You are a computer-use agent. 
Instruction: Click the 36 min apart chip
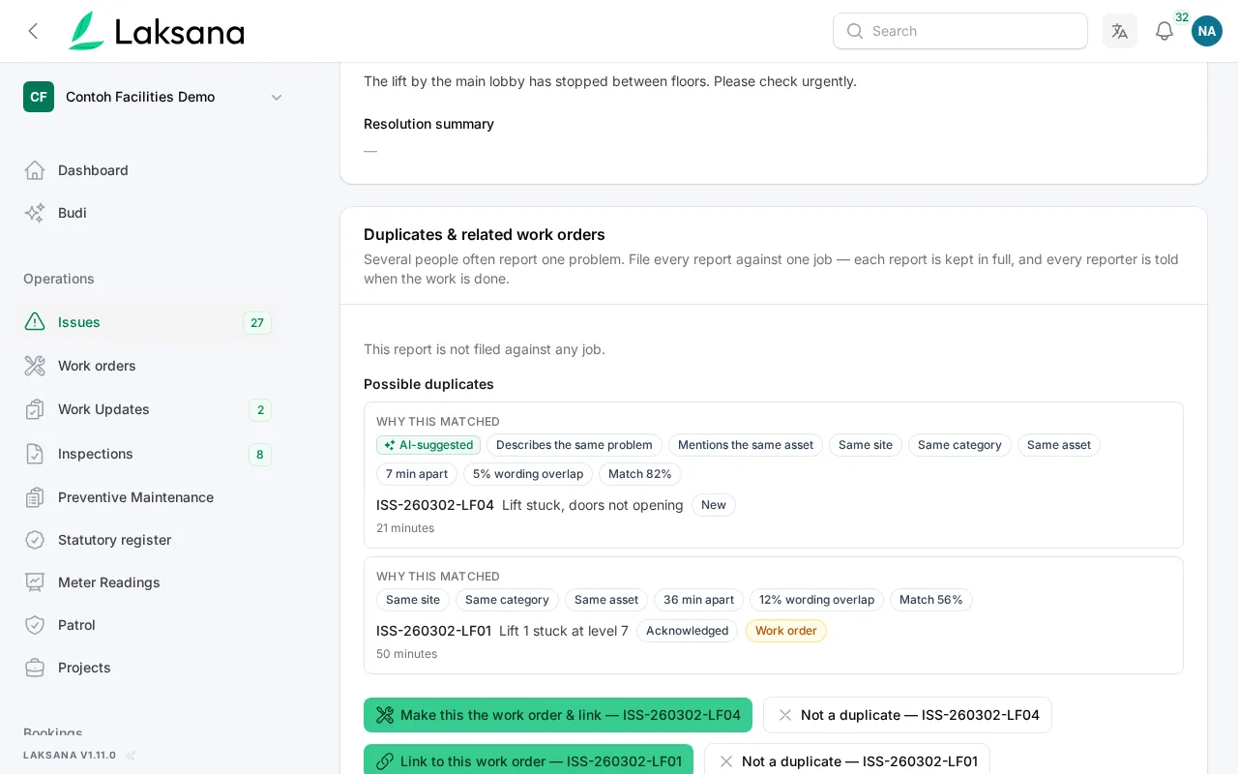(x=698, y=600)
